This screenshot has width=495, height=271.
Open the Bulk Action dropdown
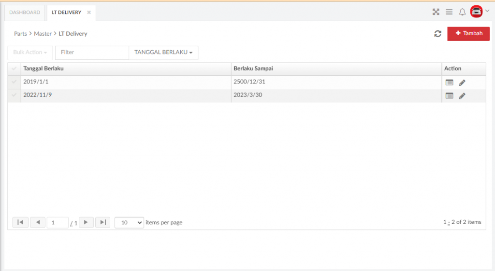(x=30, y=53)
